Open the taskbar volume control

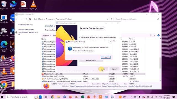pos(160,97)
